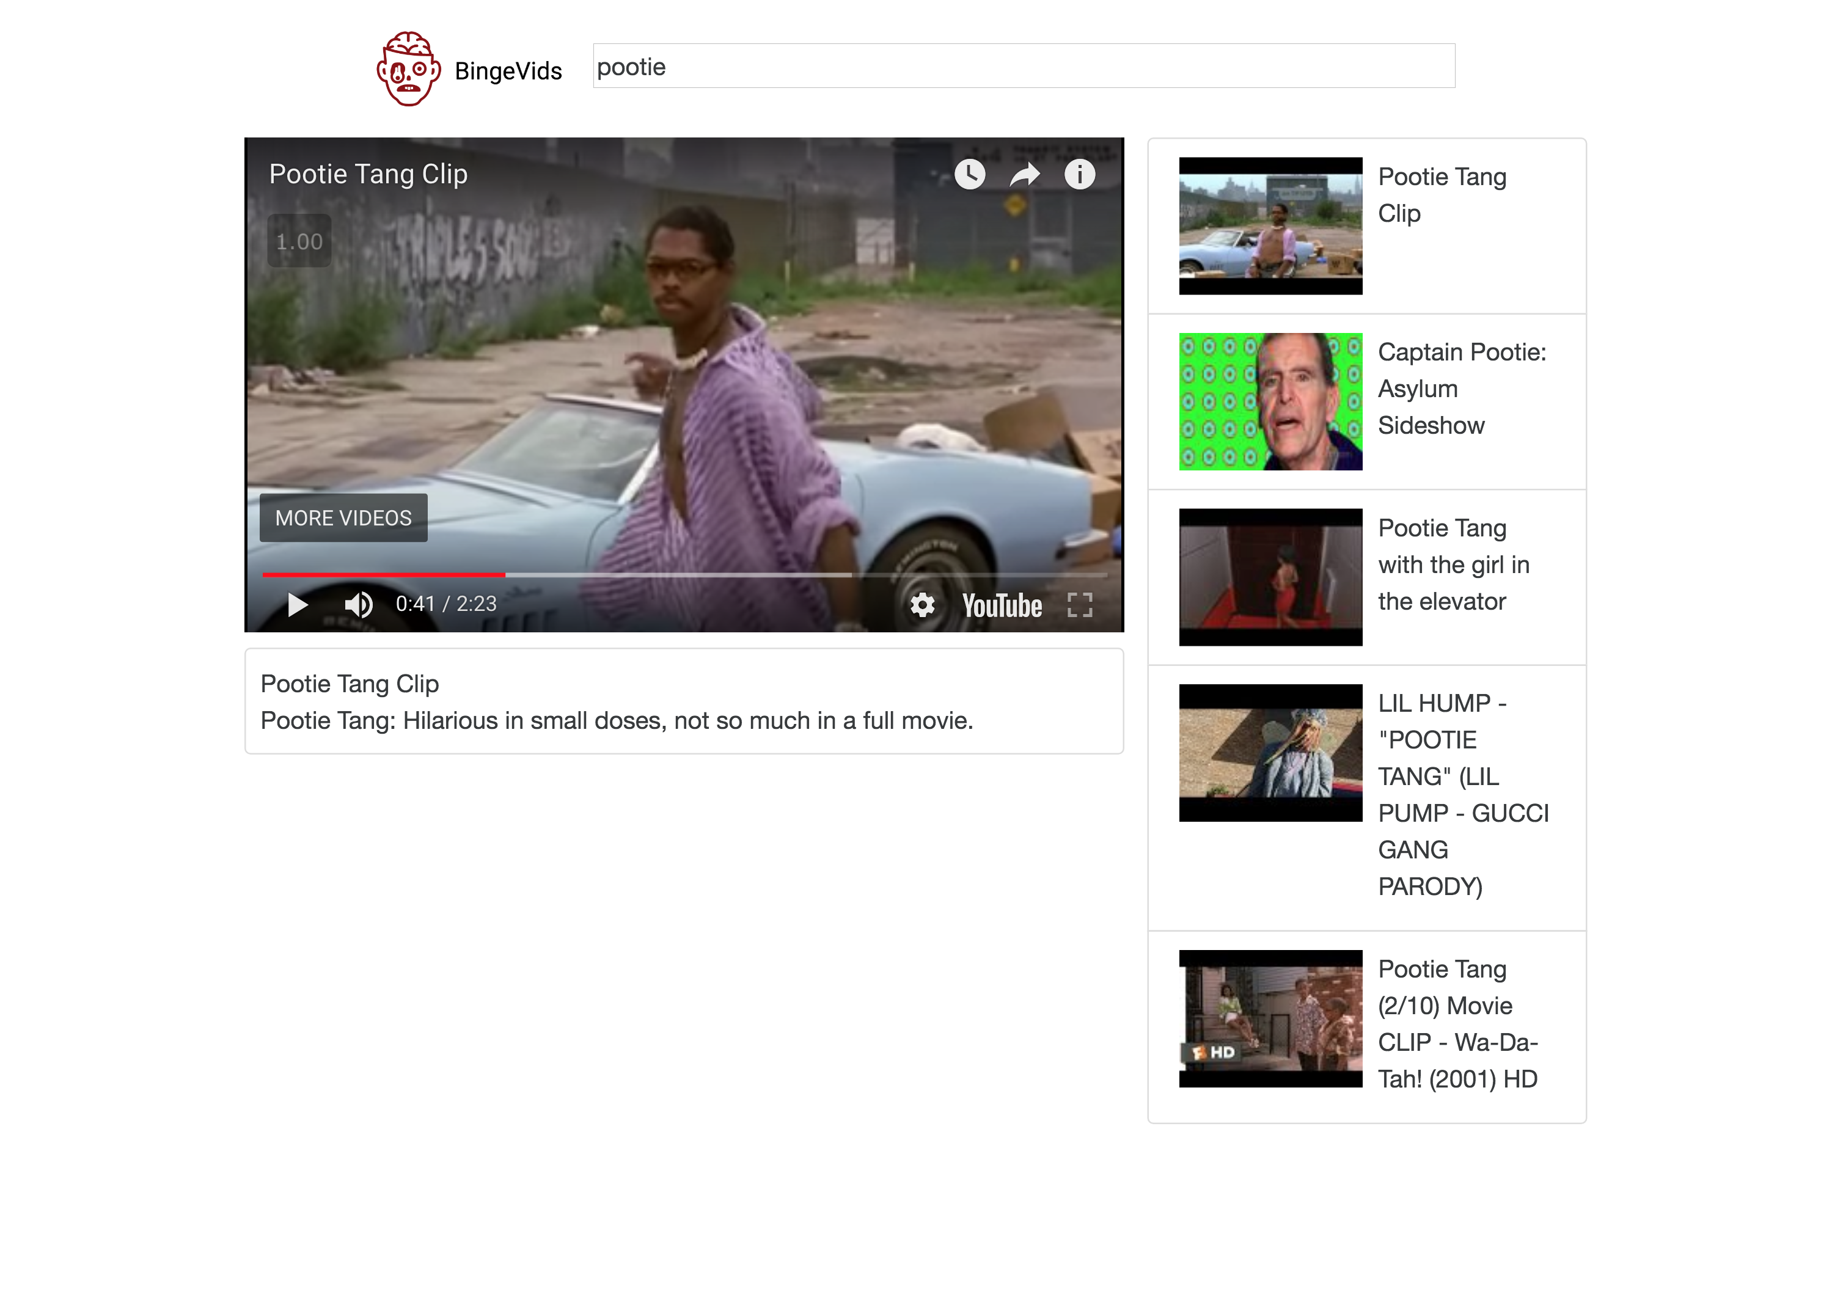Click the BingeVids zombie logo icon
Viewport: 1832px width, 1305px height.
click(408, 69)
